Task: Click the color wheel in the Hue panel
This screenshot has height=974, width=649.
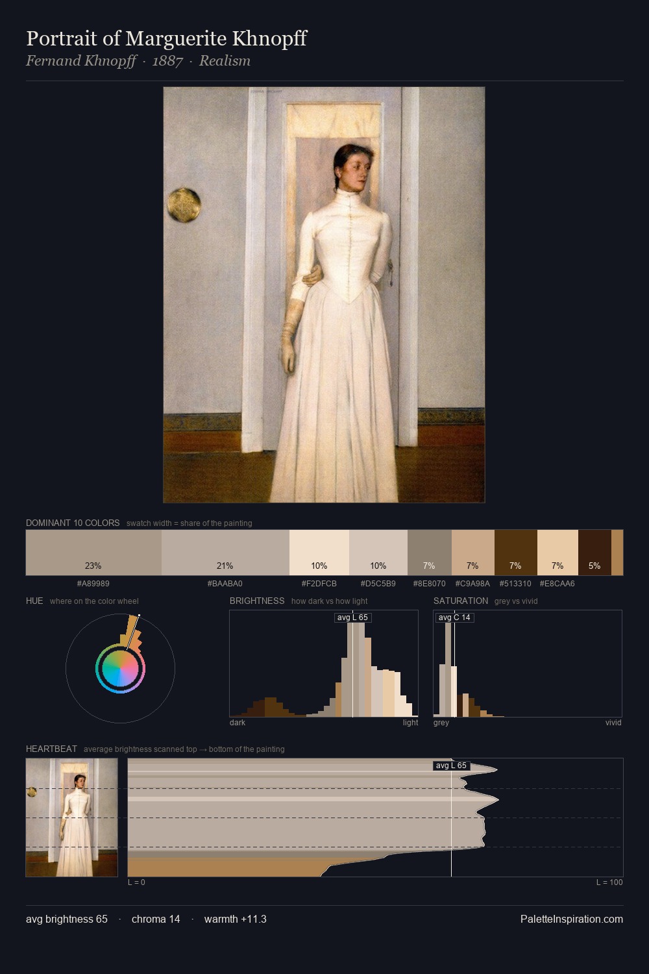Action: 120,668
